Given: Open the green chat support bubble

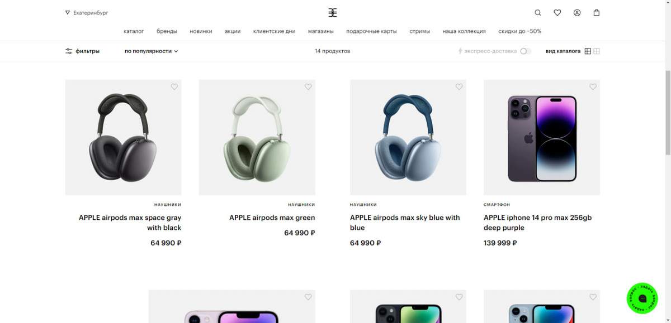Looking at the screenshot, I should [x=642, y=298].
